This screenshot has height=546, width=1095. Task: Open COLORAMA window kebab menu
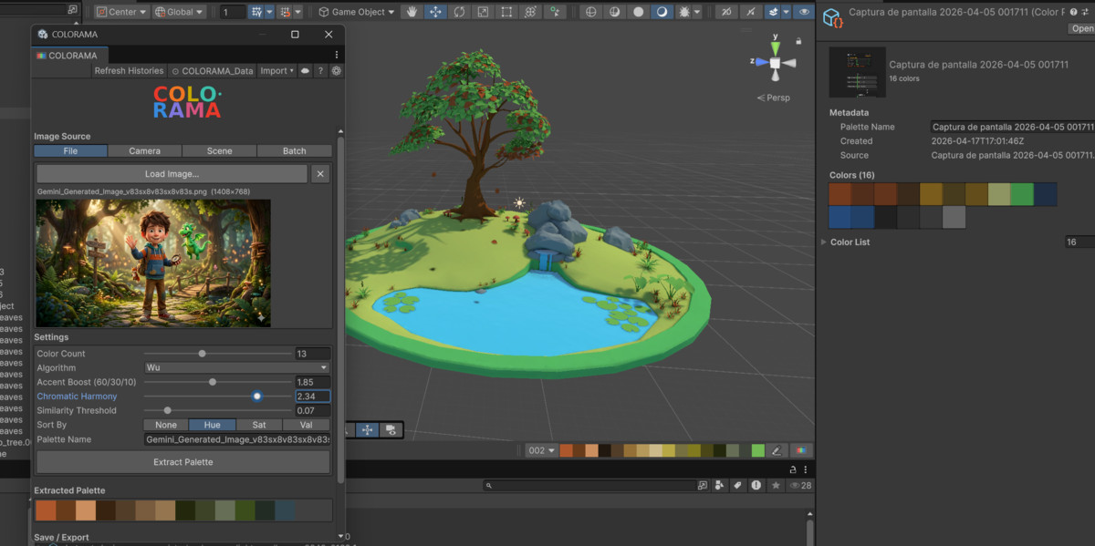point(336,56)
